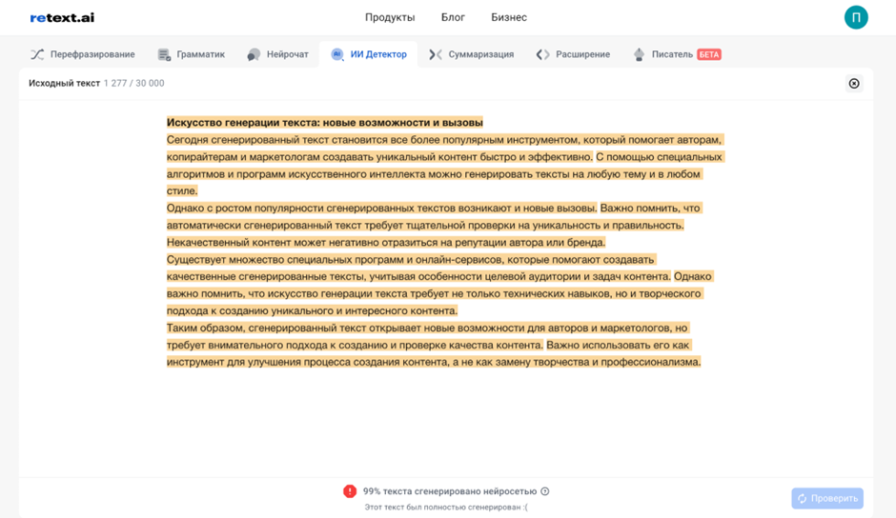The image size is (896, 518).
Task: Click the sentence starting Некачественный контент
Action: 386,242
